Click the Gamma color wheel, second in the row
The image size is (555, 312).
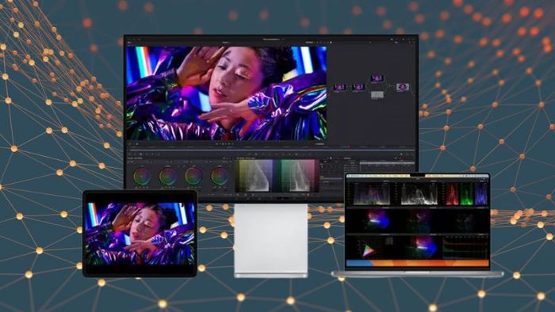pyautogui.click(x=168, y=176)
